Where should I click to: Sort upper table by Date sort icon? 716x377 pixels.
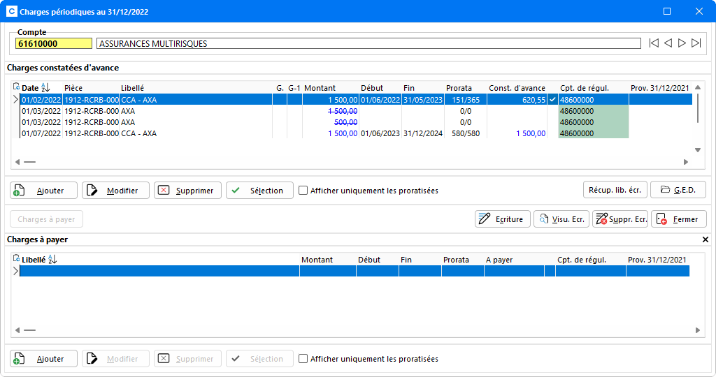[46, 88]
